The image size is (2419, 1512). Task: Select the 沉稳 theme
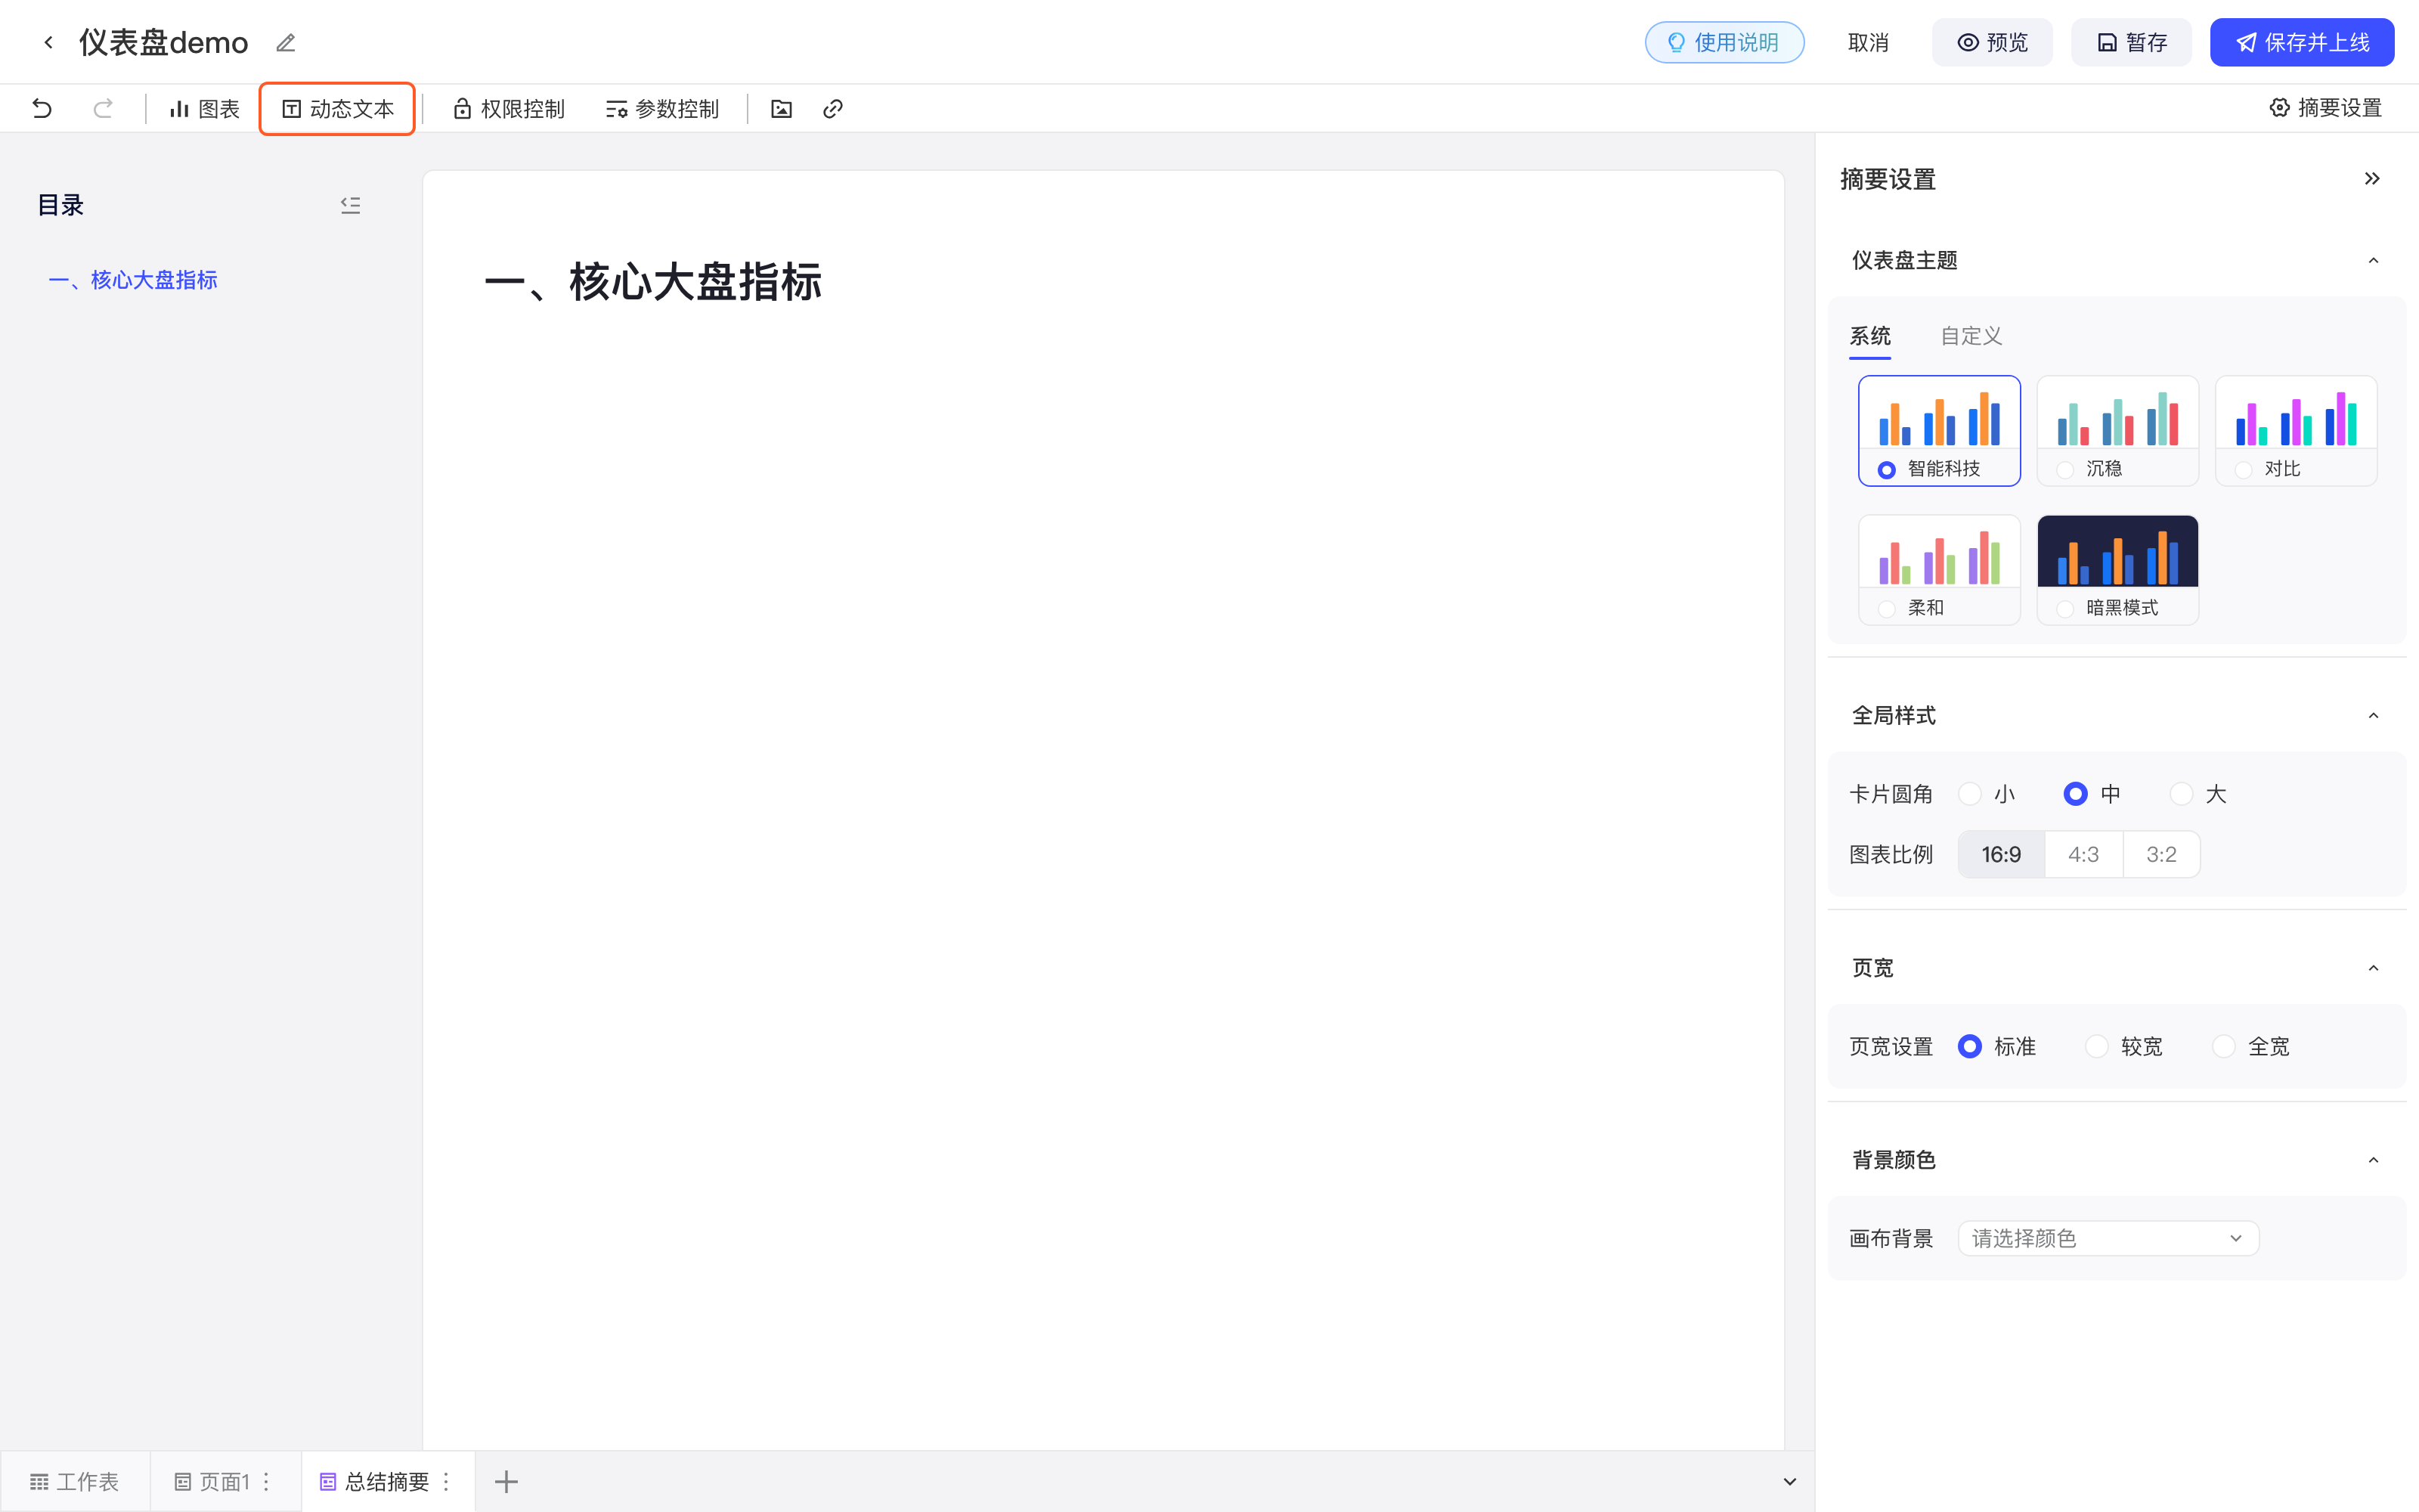(x=2117, y=431)
